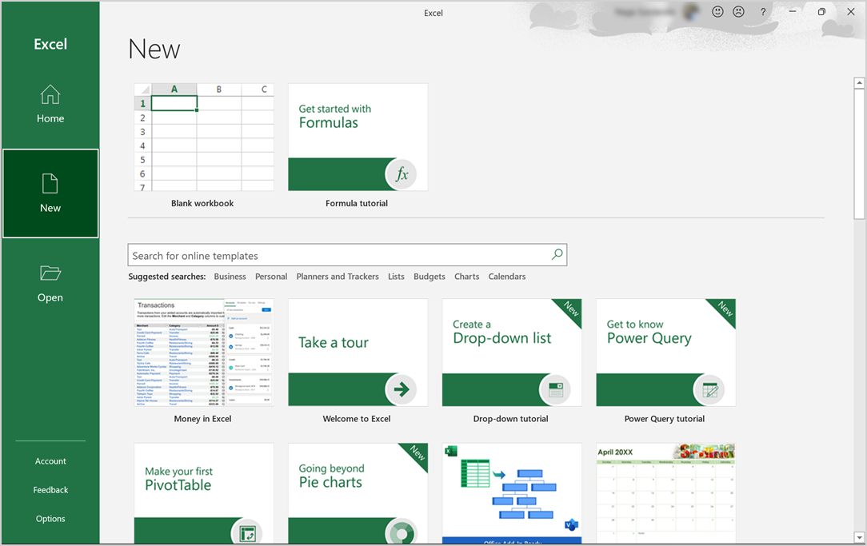Select Planners and Trackers suggested search
This screenshot has height=546, width=867.
click(x=337, y=277)
